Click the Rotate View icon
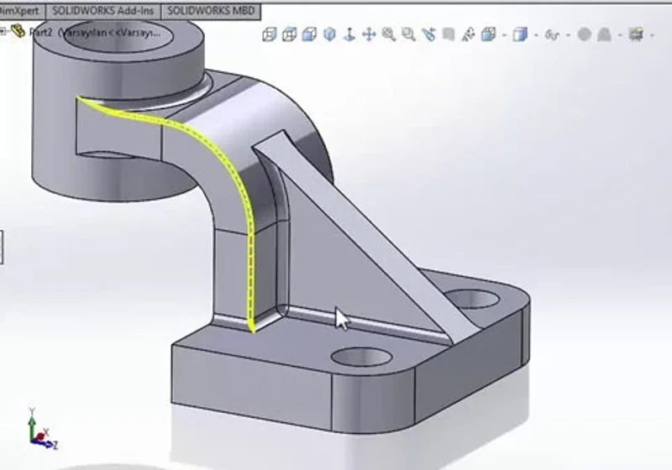The width and height of the screenshot is (672, 470). (469, 34)
